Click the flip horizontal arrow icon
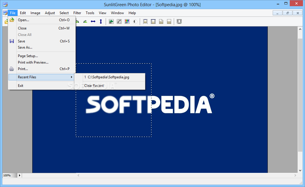The height and width of the screenshot is (187, 305). (93, 21)
